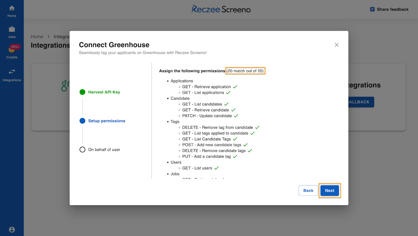Screen dimensions: 418x236
Task: Click checkmark beside List tags applied to candidate
Action: (252, 133)
